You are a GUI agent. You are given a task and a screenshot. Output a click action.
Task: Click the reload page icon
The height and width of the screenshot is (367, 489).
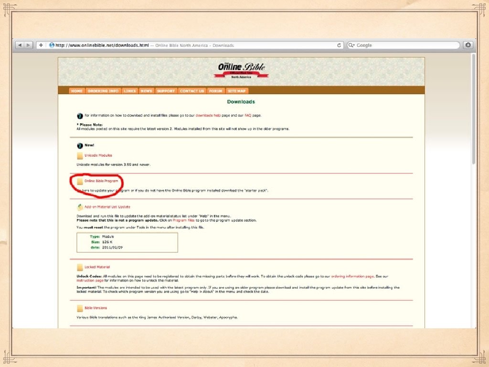tap(339, 45)
